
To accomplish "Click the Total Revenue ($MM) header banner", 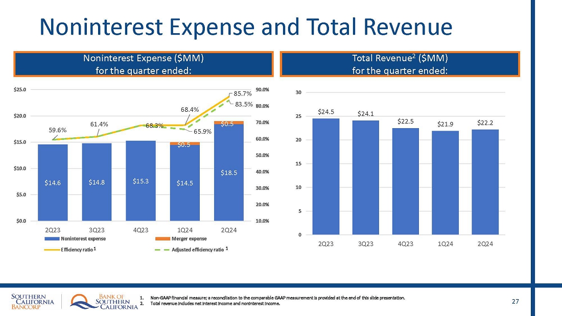I will click(x=400, y=64).
